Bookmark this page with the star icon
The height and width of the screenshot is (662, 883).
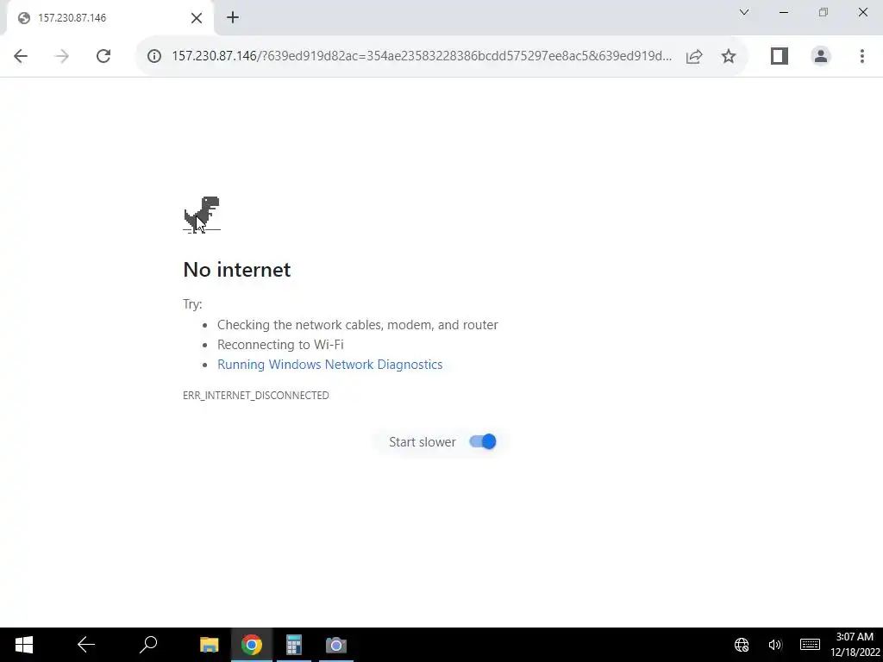pos(728,56)
